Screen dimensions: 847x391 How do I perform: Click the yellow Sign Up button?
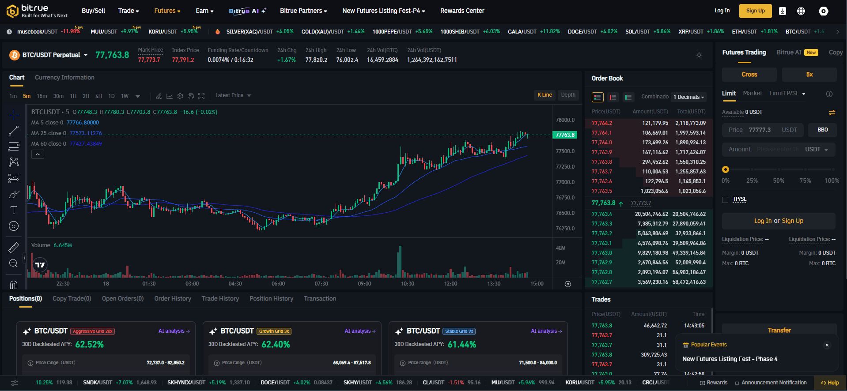[x=756, y=11]
